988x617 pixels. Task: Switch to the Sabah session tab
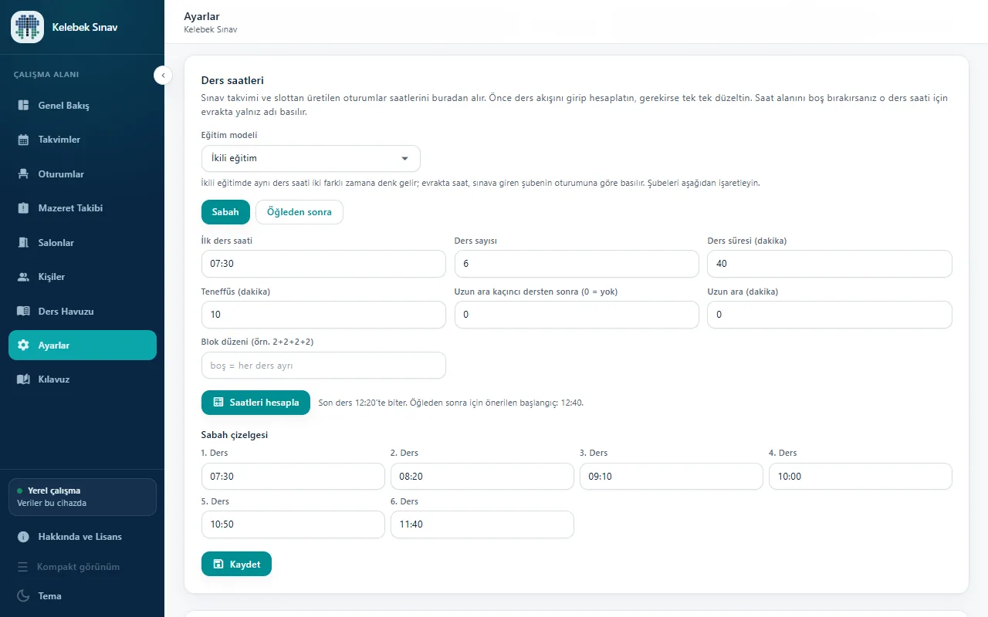(x=225, y=212)
